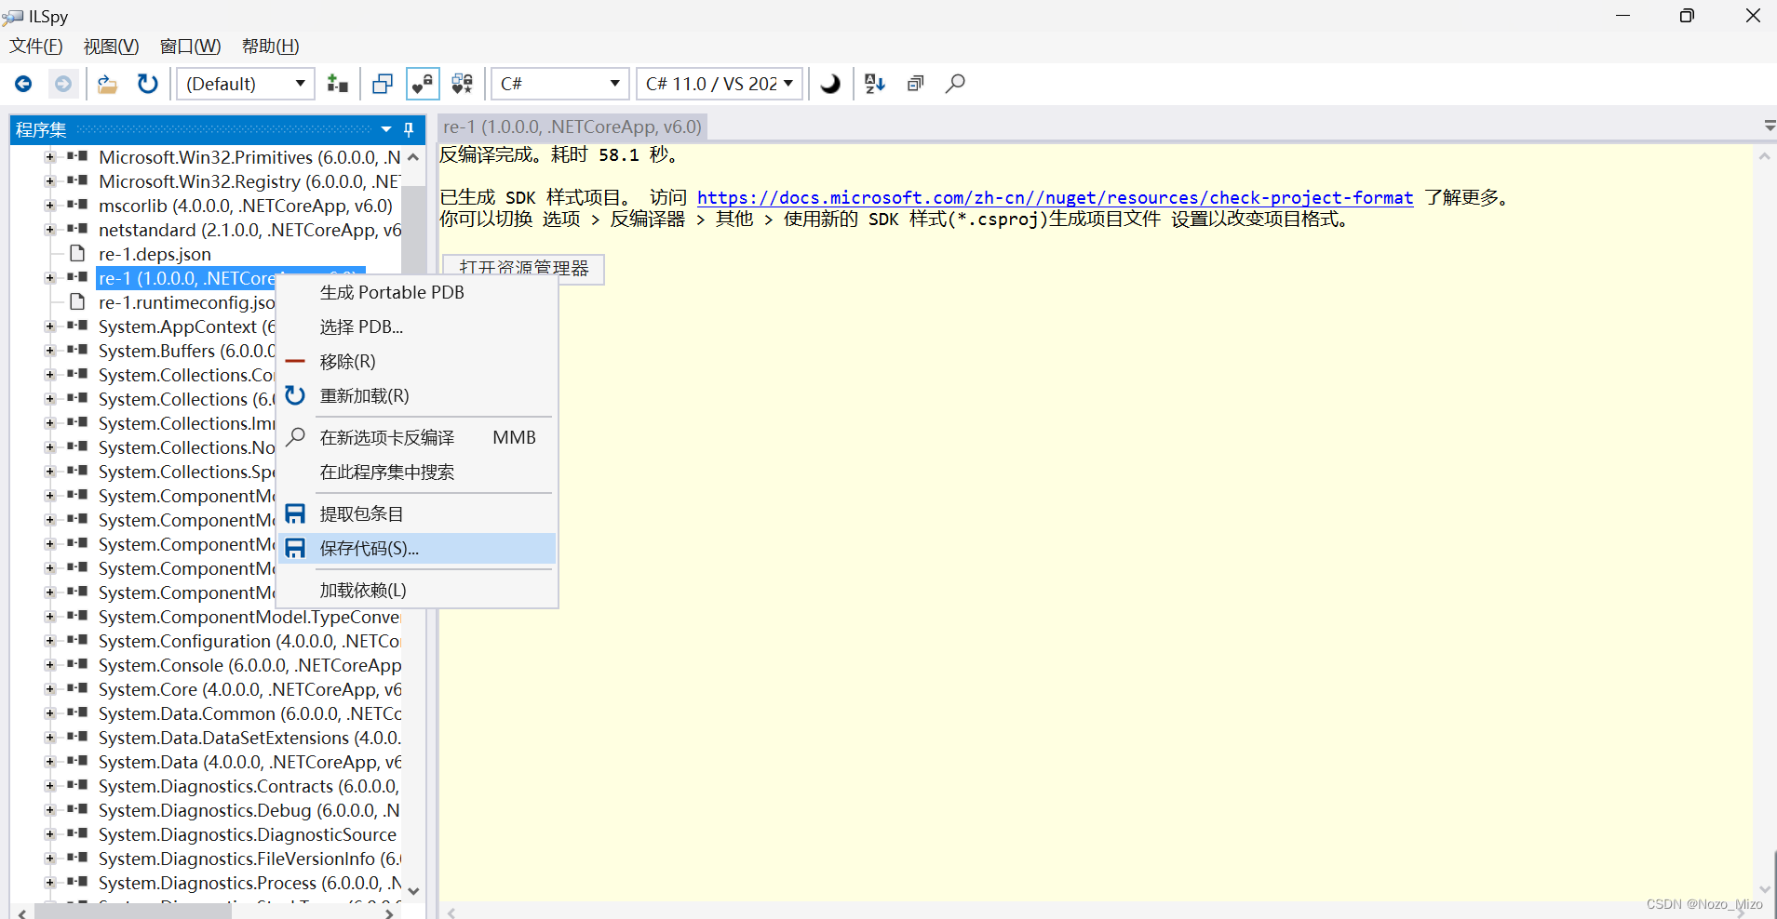Click the collapse all tree nodes icon

[x=916, y=84]
